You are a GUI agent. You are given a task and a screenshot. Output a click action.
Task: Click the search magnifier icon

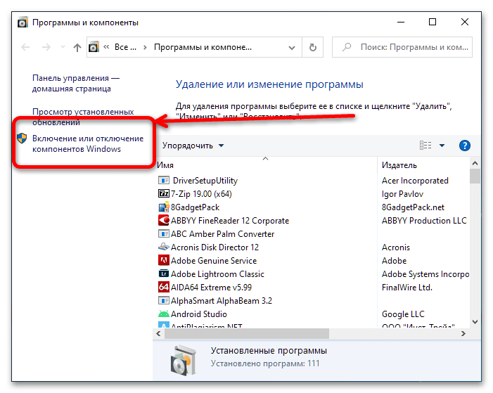point(347,47)
